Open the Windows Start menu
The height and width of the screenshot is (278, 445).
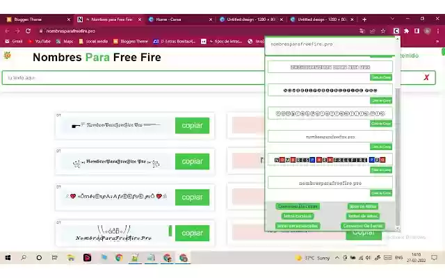pos(8,258)
